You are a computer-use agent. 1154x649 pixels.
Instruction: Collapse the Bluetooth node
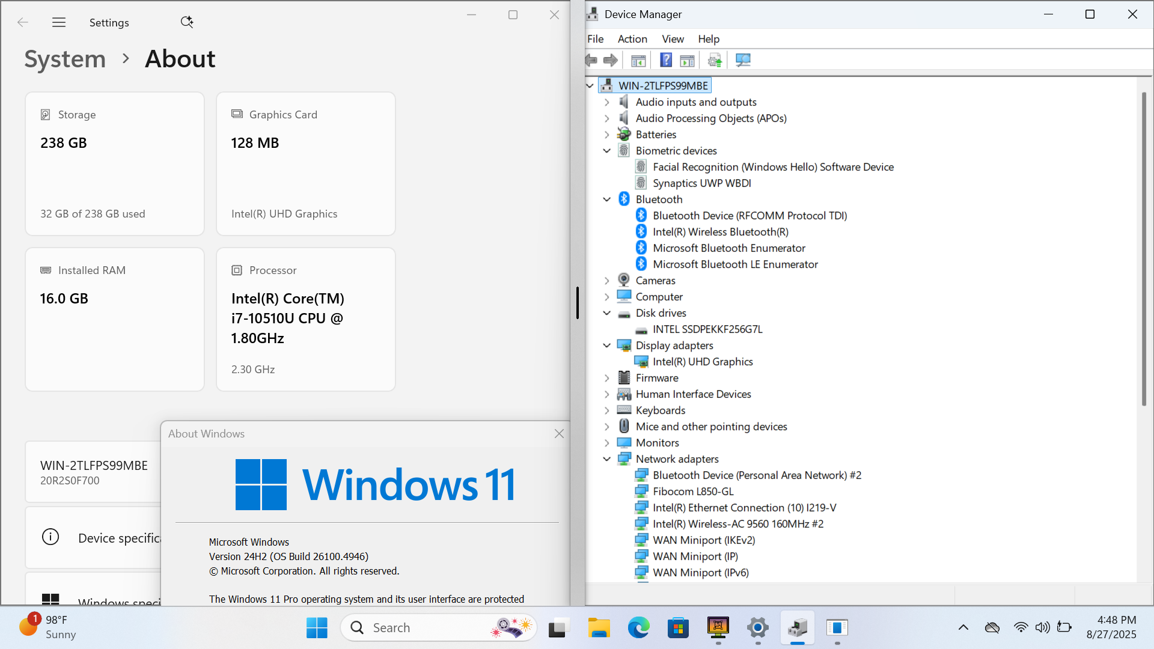pyautogui.click(x=607, y=200)
